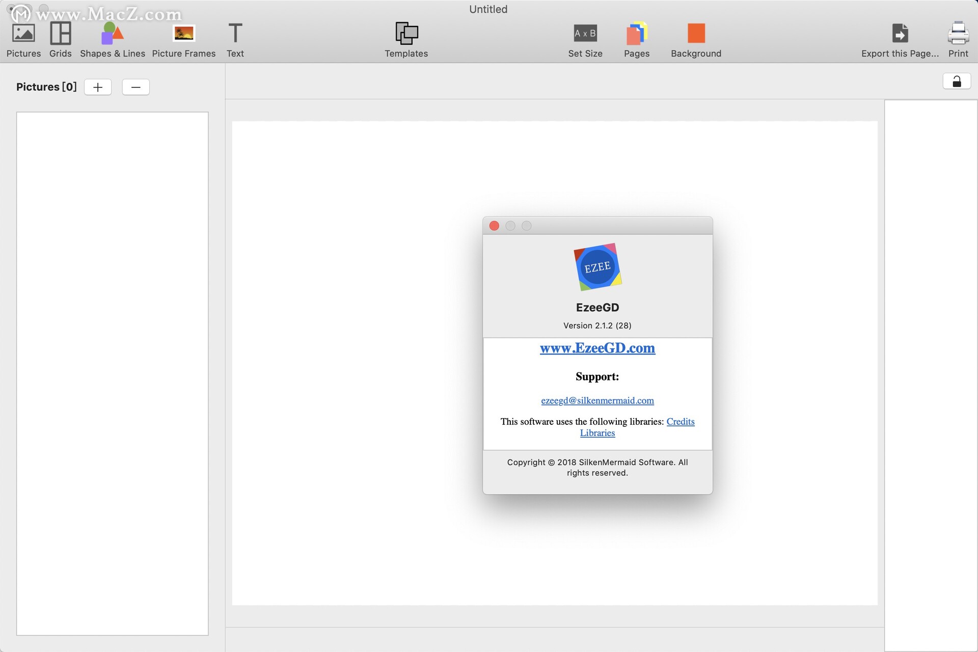Screen dimensions: 978x652
Task: Print the current page
Action: click(958, 40)
